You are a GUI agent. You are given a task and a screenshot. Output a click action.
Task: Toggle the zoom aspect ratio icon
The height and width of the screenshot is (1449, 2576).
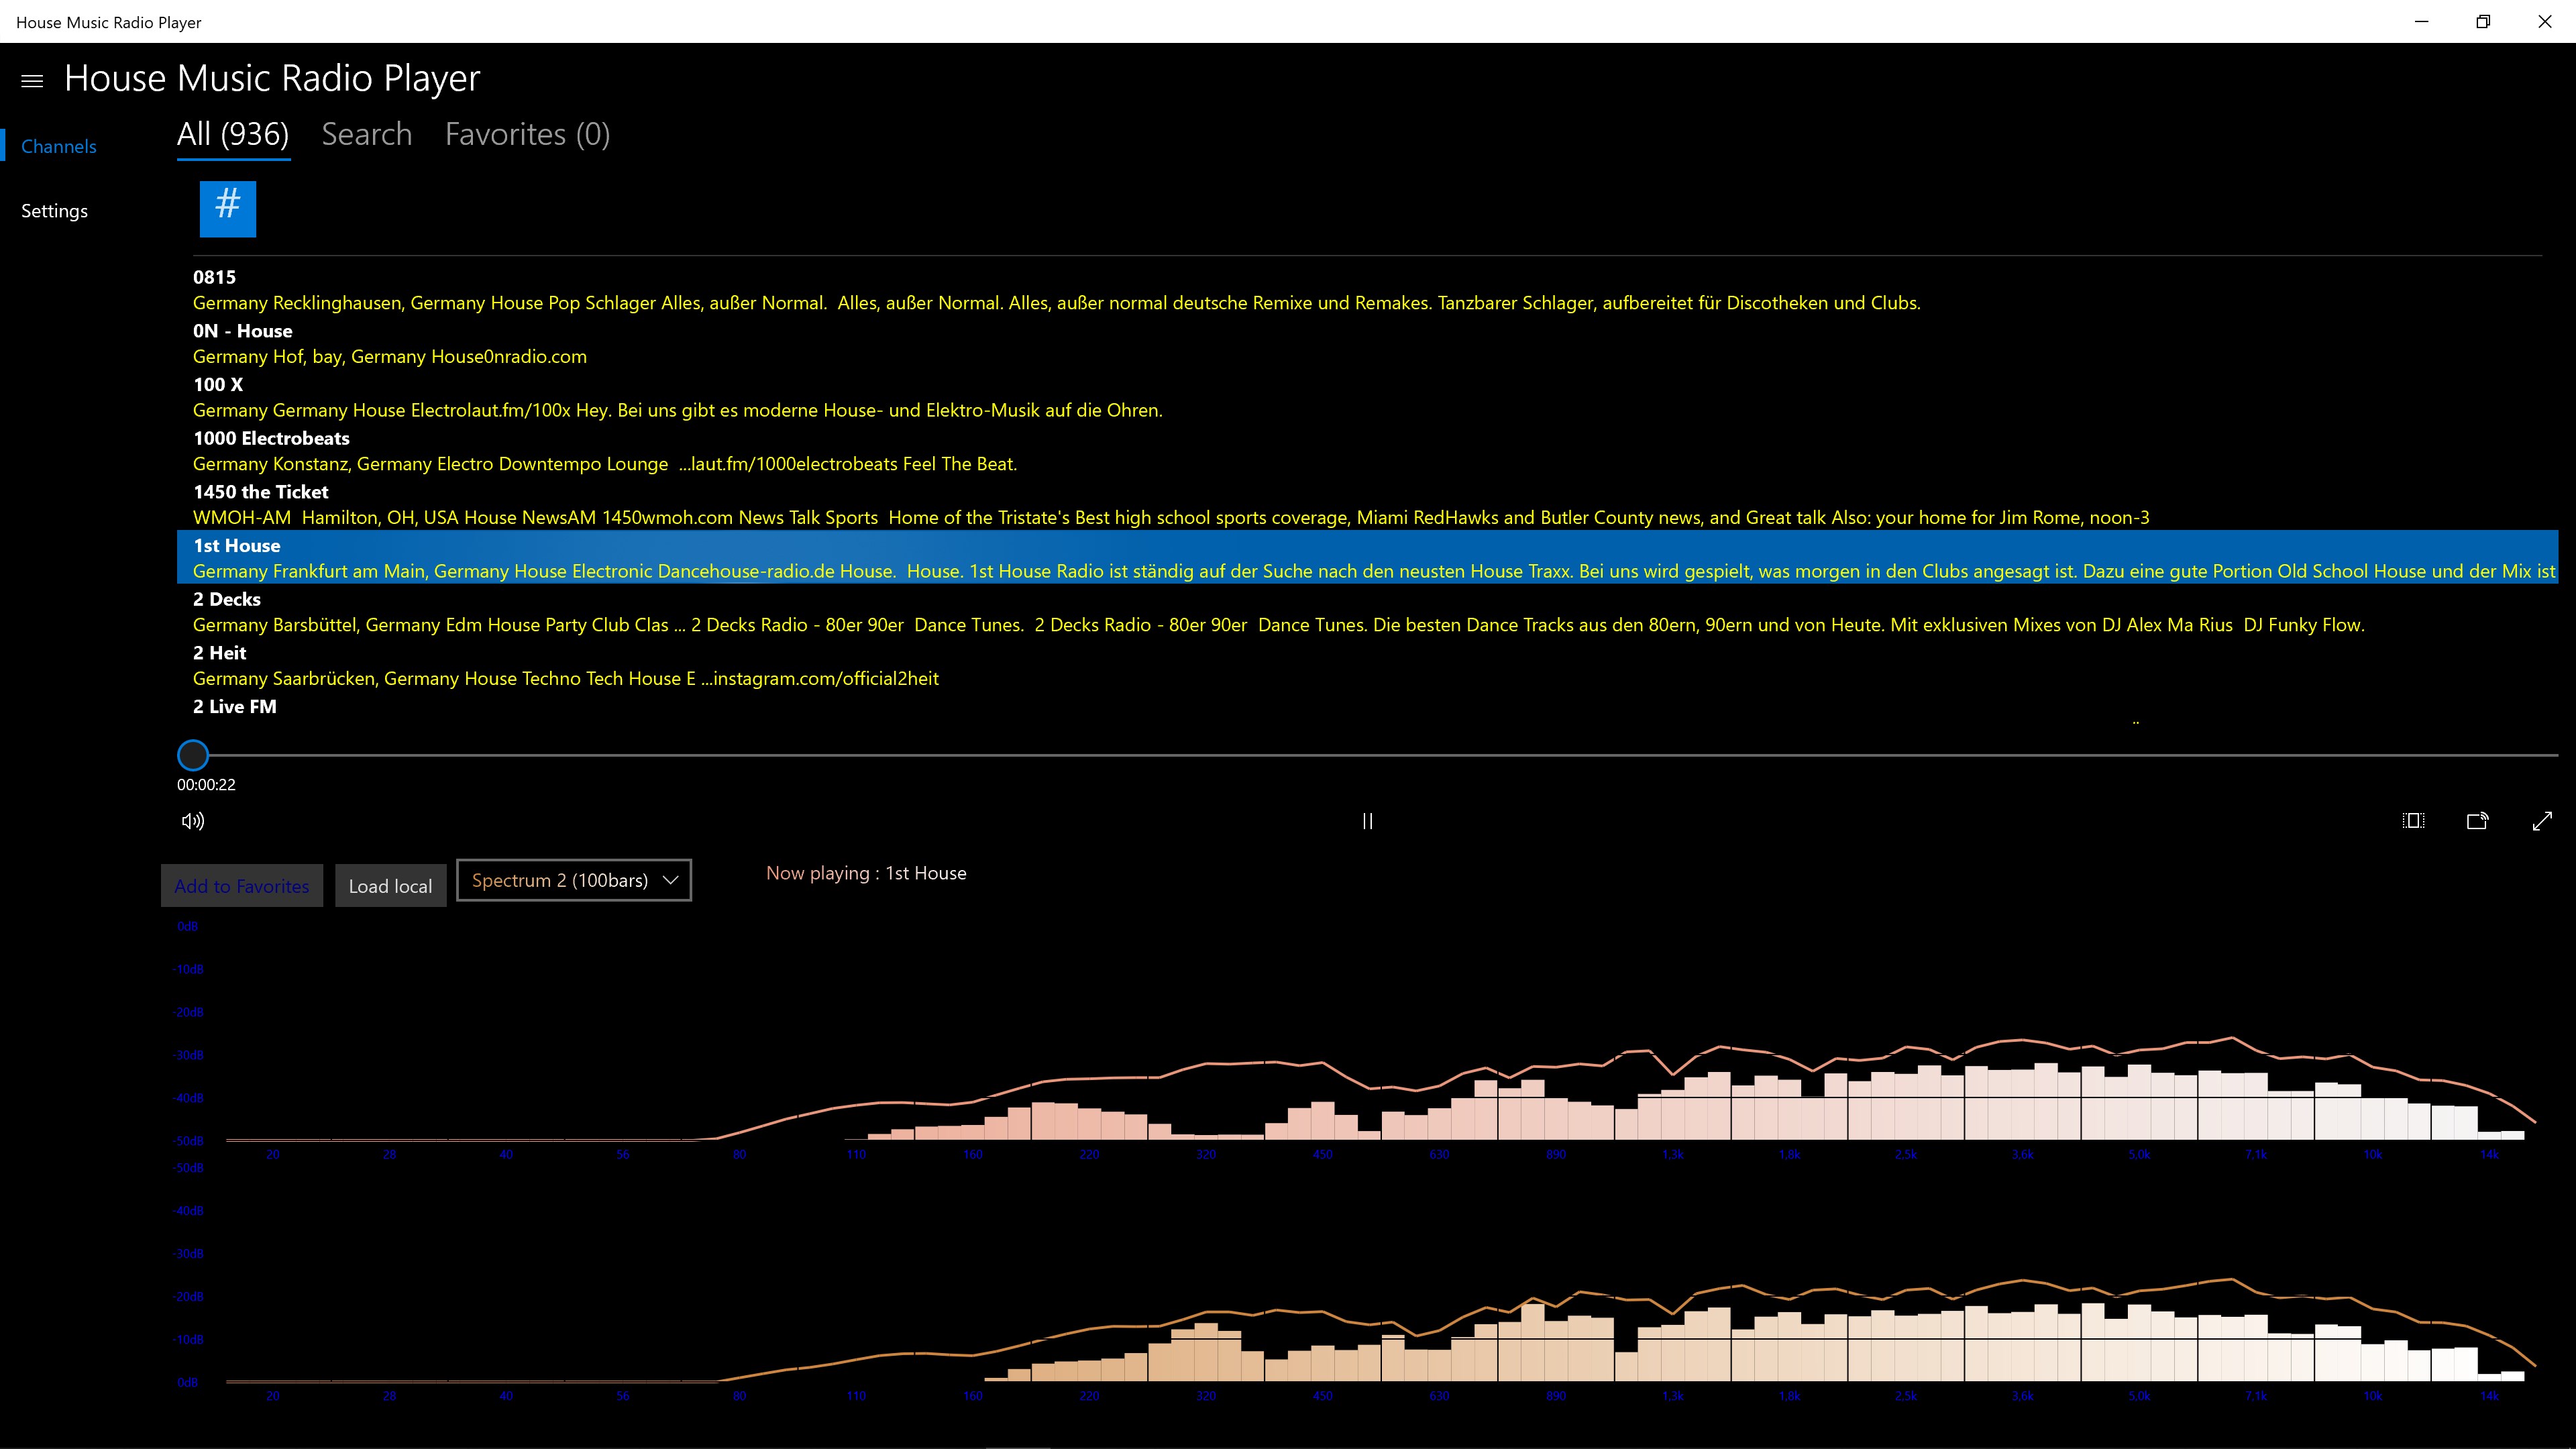[x=2413, y=821]
